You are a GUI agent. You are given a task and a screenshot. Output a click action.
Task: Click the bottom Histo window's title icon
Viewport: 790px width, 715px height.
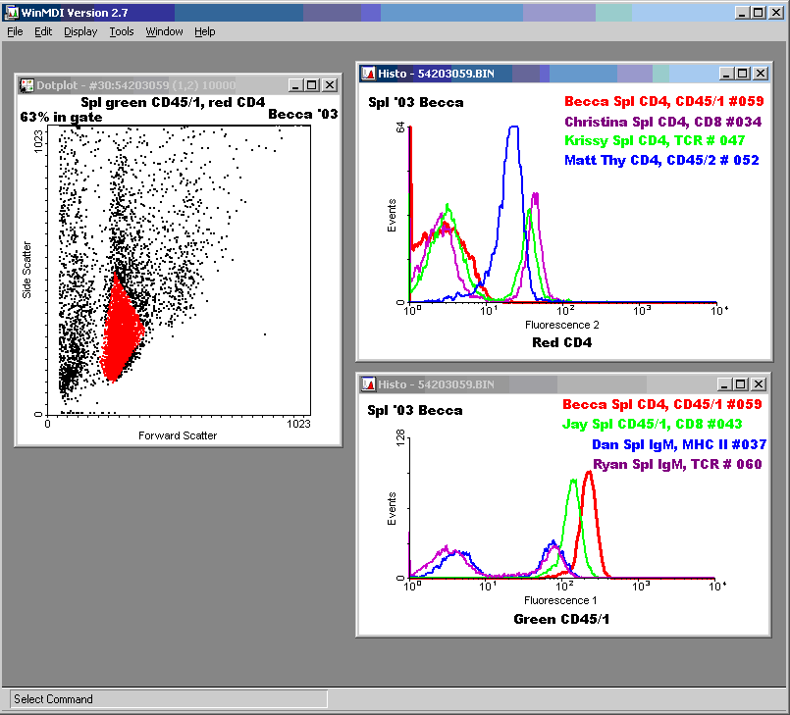pos(369,384)
